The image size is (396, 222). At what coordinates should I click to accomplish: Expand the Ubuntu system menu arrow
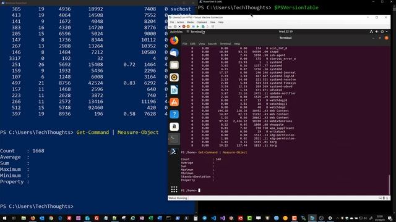tap(387, 31)
